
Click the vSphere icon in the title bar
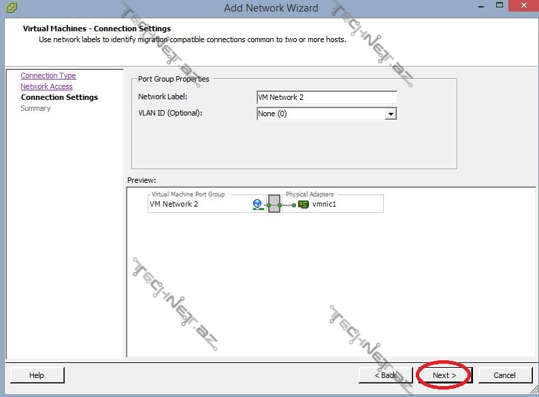tap(11, 7)
